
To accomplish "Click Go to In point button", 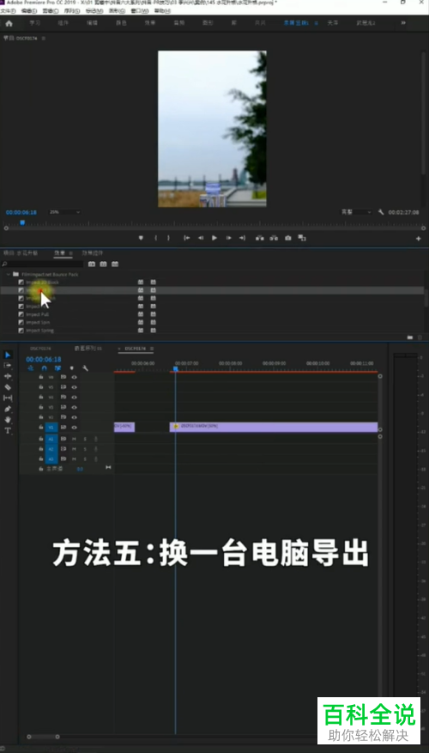I will 187,238.
